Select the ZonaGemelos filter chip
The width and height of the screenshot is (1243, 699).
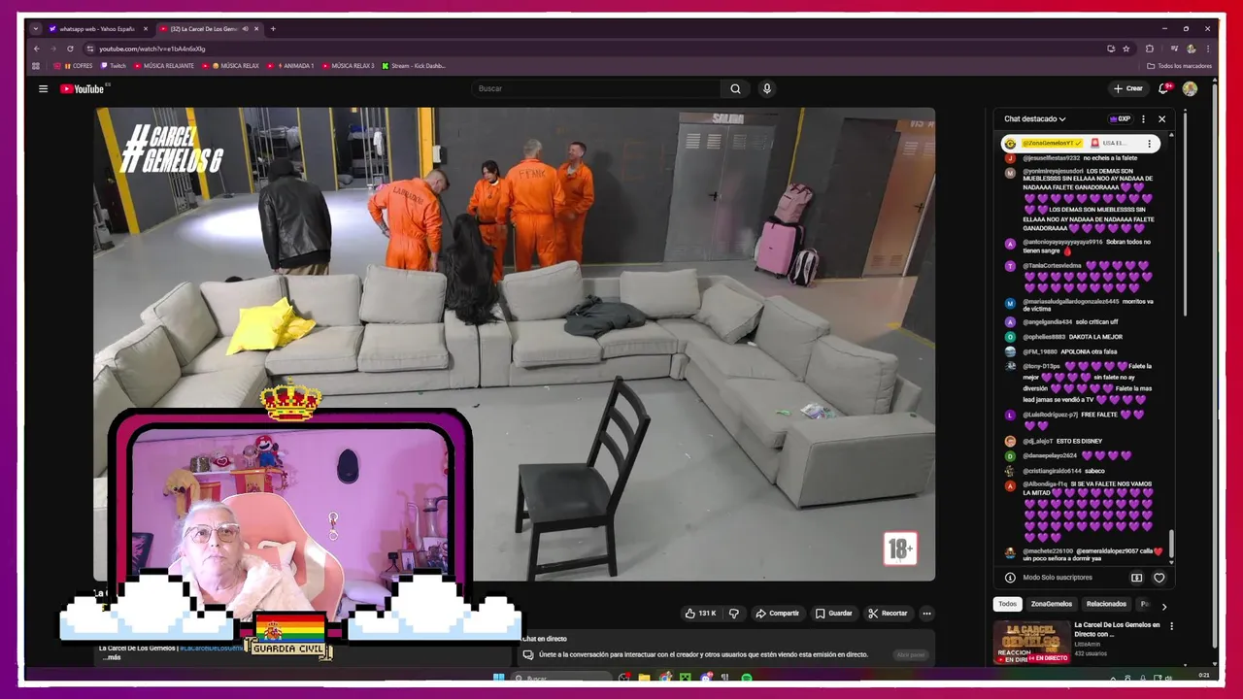[1052, 604]
